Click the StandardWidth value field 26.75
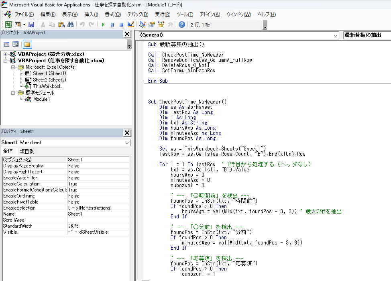The height and width of the screenshot is (281, 391). 98,226
